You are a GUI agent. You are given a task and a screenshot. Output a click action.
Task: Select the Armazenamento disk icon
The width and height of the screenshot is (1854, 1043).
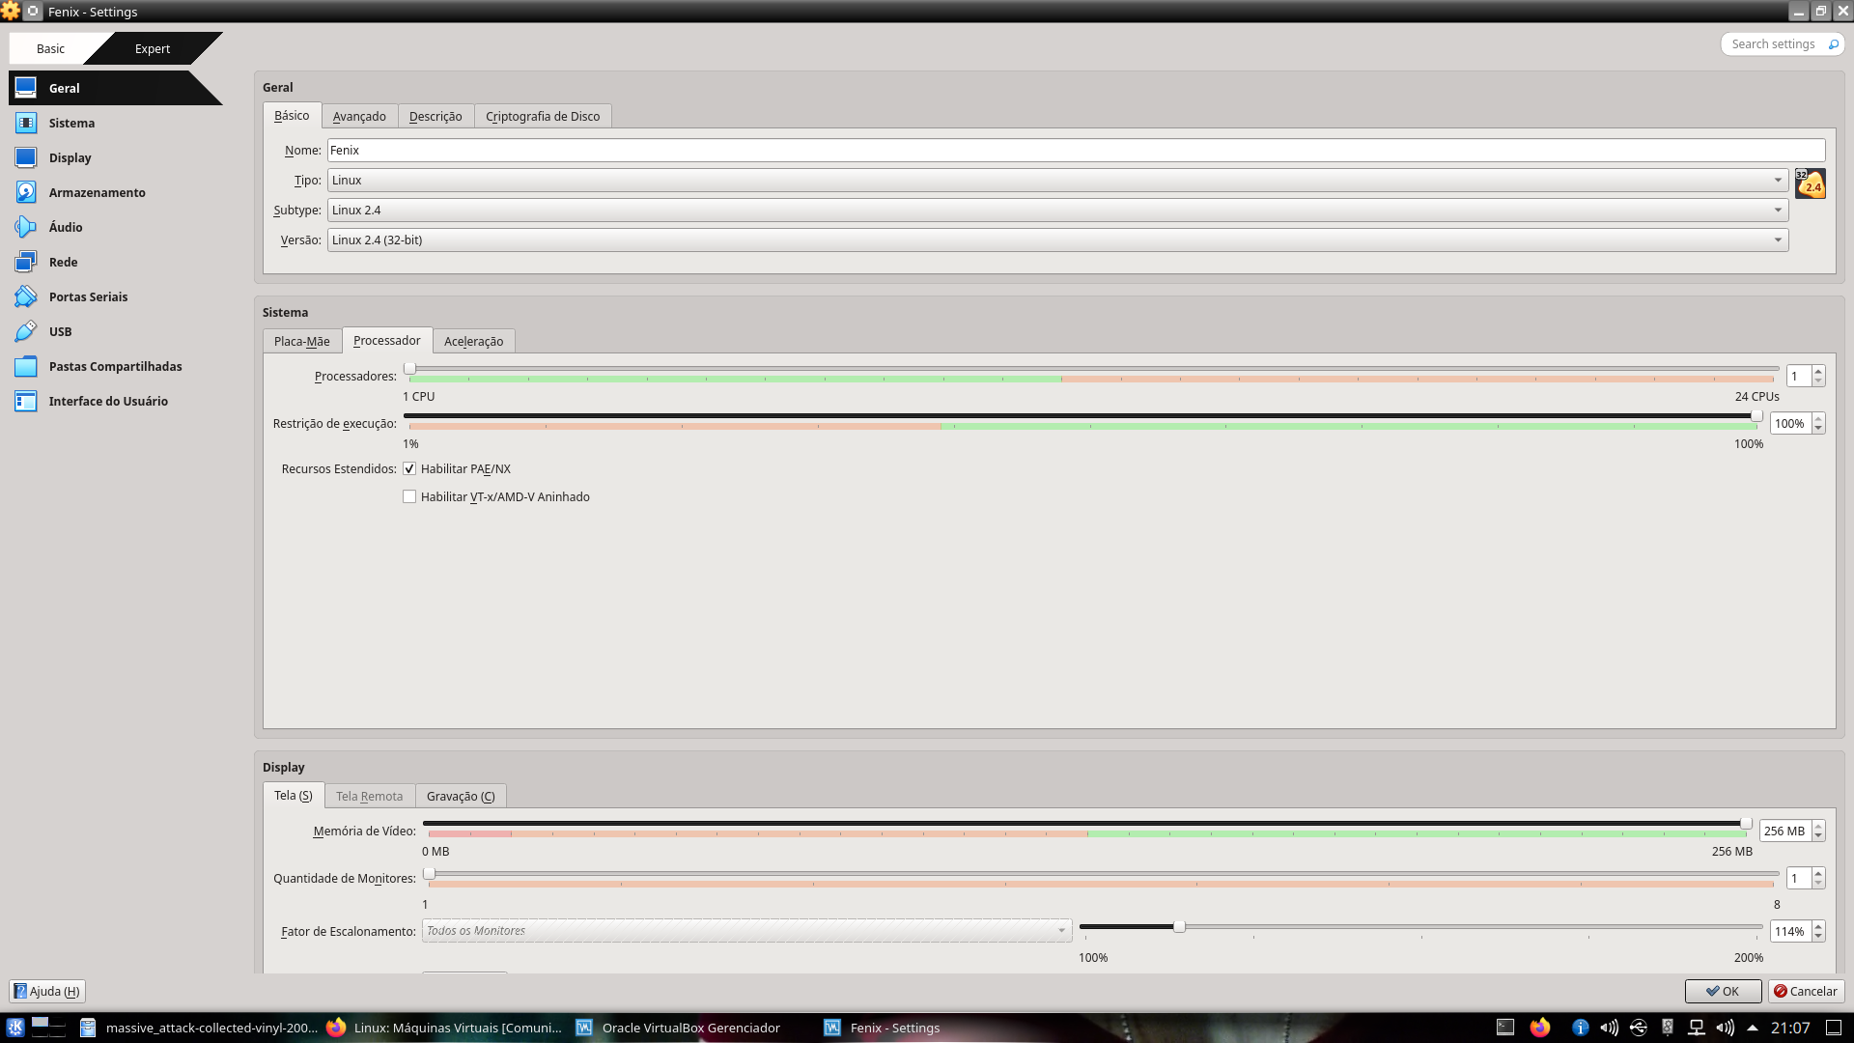click(x=26, y=192)
